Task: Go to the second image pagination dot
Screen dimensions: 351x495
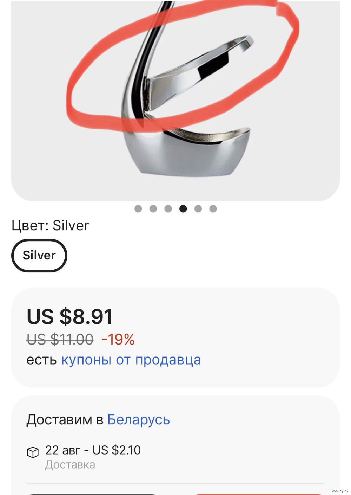Action: pos(153,209)
